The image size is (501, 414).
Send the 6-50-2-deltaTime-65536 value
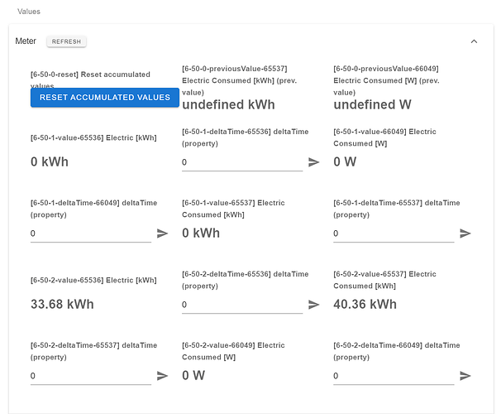pyautogui.click(x=314, y=305)
